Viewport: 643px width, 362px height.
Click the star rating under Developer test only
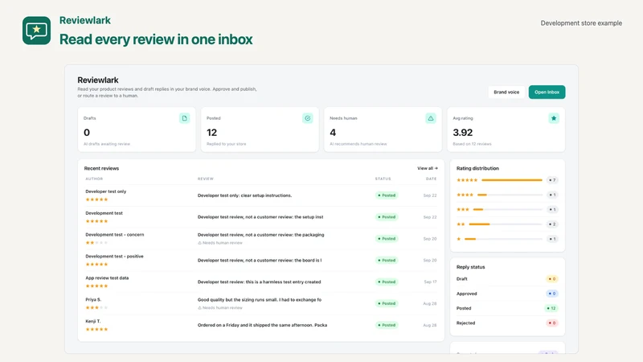tap(96, 200)
